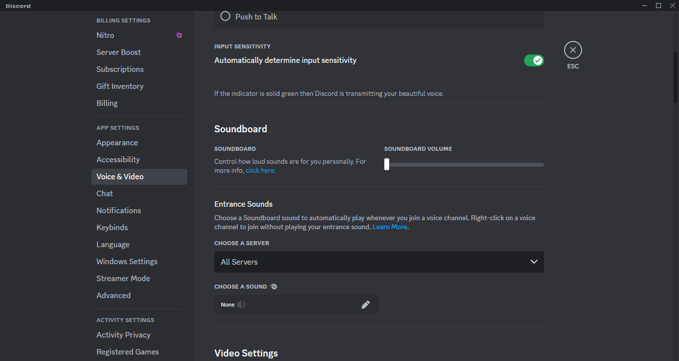Click the 'CHOOSE A SERVER' label
Screen dimensions: 679x361
[x=242, y=243]
